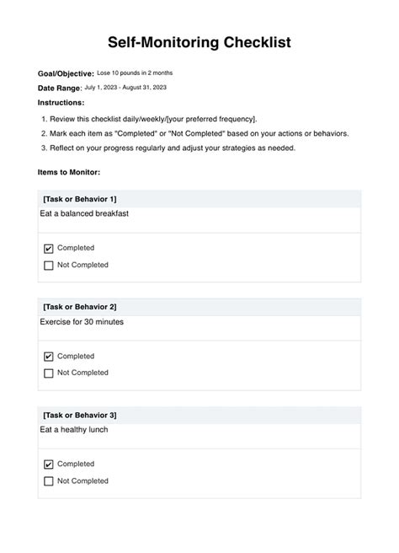Select the Task or Behavior 1 header

[x=199, y=199]
